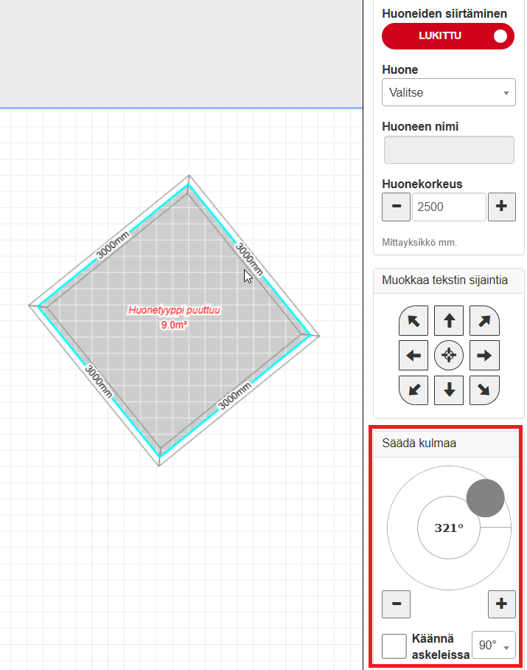Click the bottom-left wall 3000mm dimension
This screenshot has width=527, height=670.
[x=99, y=381]
